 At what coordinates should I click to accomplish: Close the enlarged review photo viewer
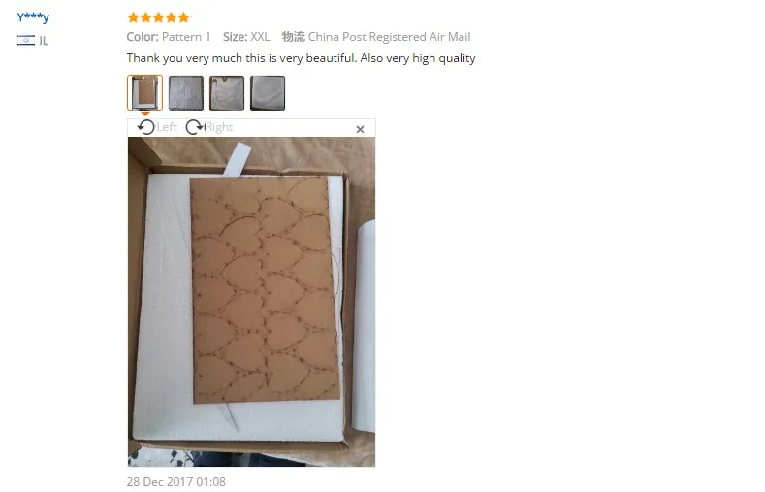(360, 129)
